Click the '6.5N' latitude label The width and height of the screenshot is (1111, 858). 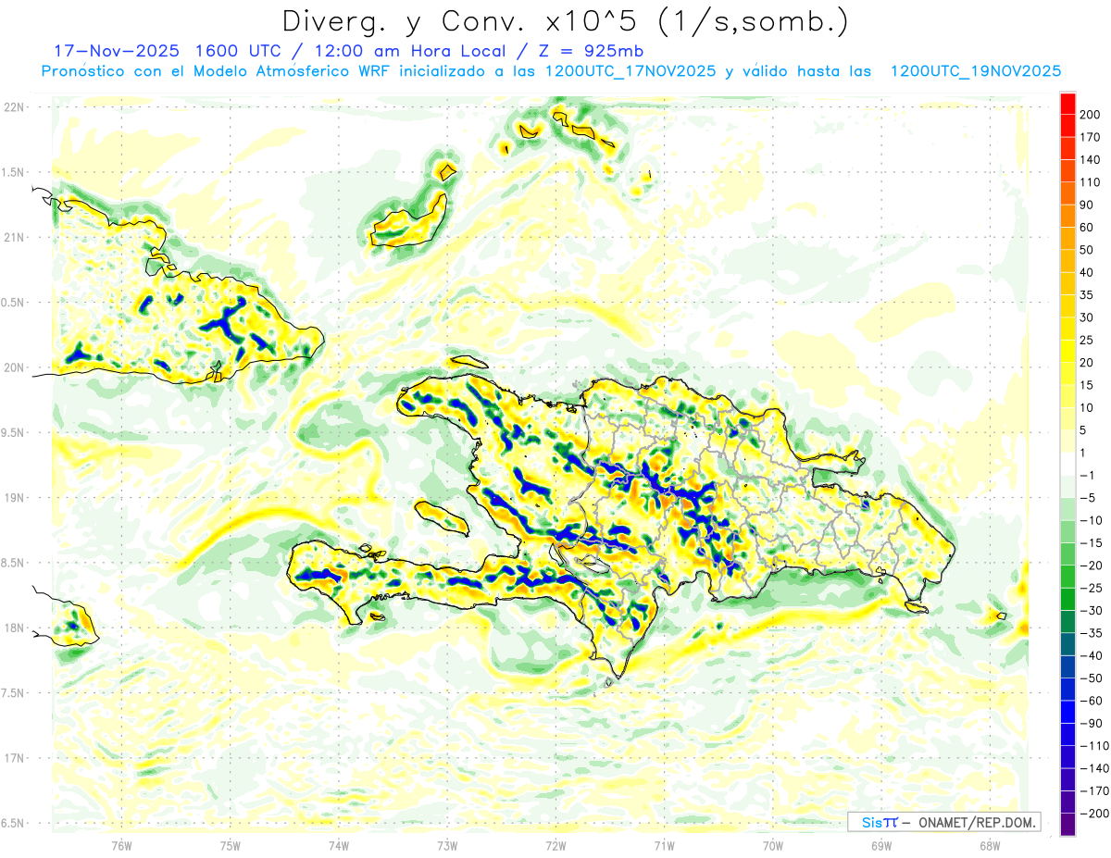click(14, 824)
